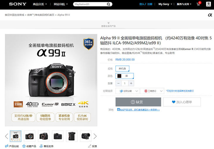The width and height of the screenshot is (214, 149).
Task: Click next arrow in thumbnail carousel
Action: (x=95, y=136)
